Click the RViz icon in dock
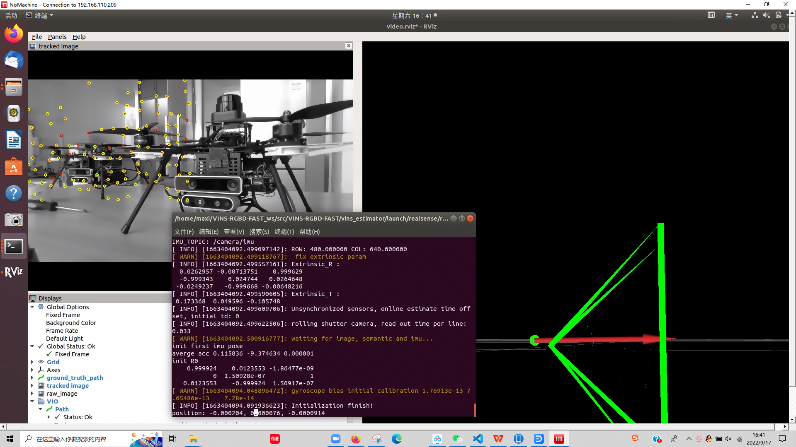Viewport: 796px width, 447px height. click(x=14, y=272)
